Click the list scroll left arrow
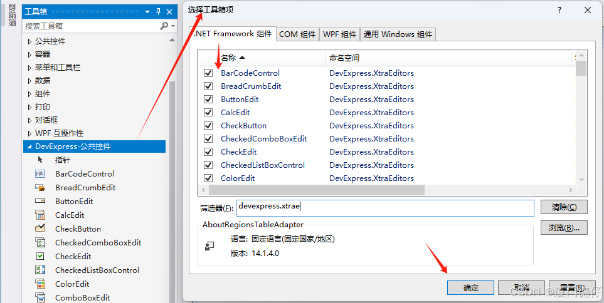Image resolution: width=604 pixels, height=303 pixels. tap(203, 190)
